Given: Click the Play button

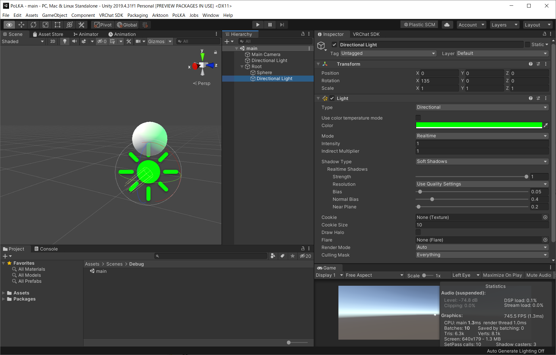Looking at the screenshot, I should click(x=258, y=25).
